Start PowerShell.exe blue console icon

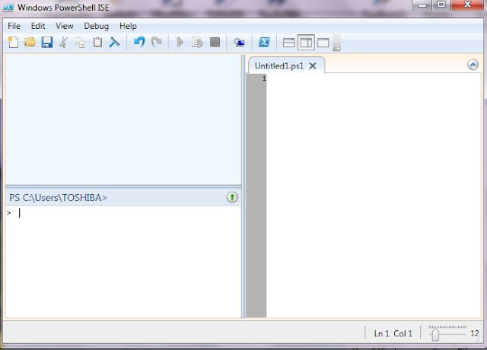[264, 43]
